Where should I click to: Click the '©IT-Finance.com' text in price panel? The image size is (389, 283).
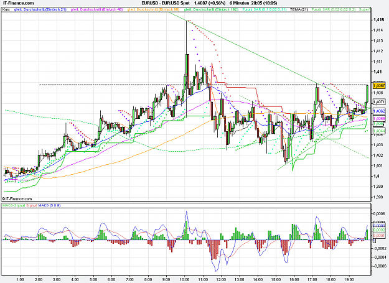click(17, 199)
